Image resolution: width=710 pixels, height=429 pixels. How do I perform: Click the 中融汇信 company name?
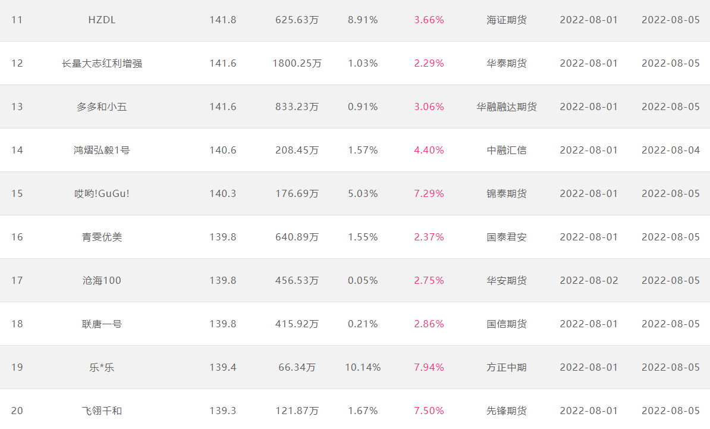coord(507,150)
